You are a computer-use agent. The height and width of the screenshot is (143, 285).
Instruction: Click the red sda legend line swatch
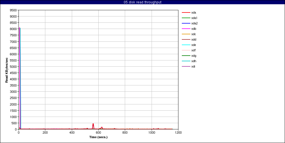tap(186, 13)
